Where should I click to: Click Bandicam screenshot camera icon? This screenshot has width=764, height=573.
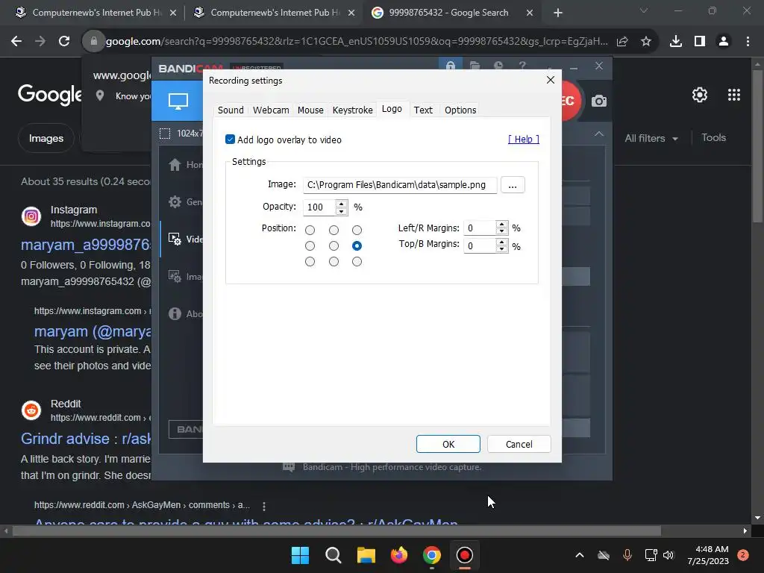tap(599, 101)
